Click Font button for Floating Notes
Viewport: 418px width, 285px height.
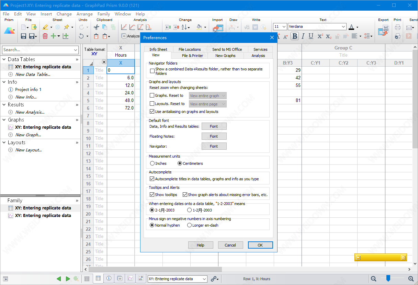[x=214, y=136]
